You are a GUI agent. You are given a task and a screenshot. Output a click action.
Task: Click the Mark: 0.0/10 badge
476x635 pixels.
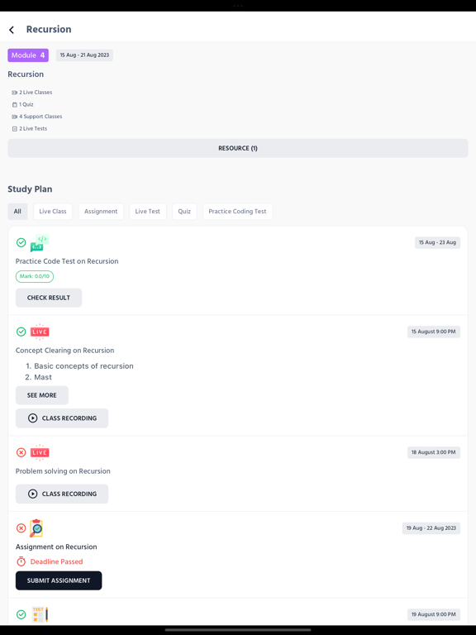tap(35, 276)
